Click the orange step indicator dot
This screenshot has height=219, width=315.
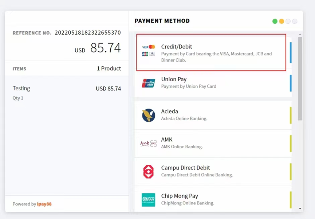[x=281, y=21]
